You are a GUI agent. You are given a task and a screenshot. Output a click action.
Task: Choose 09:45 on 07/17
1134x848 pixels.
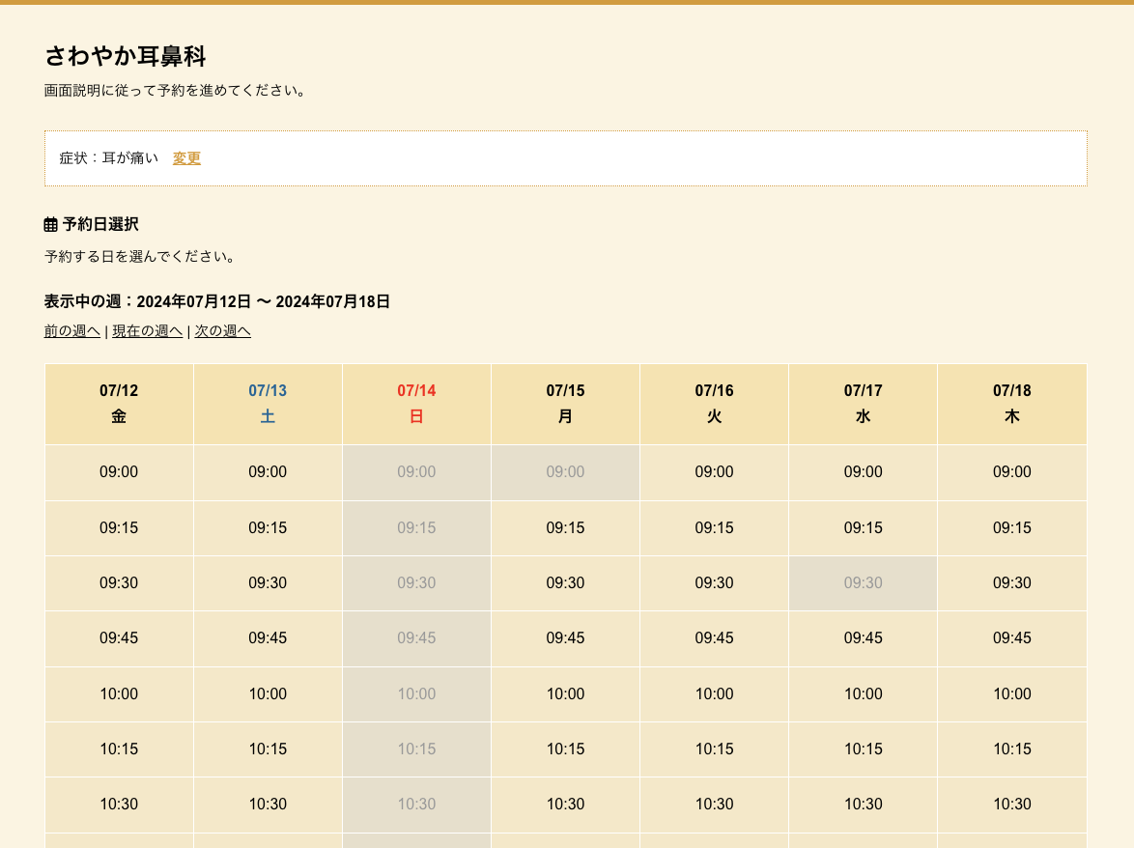tap(864, 638)
